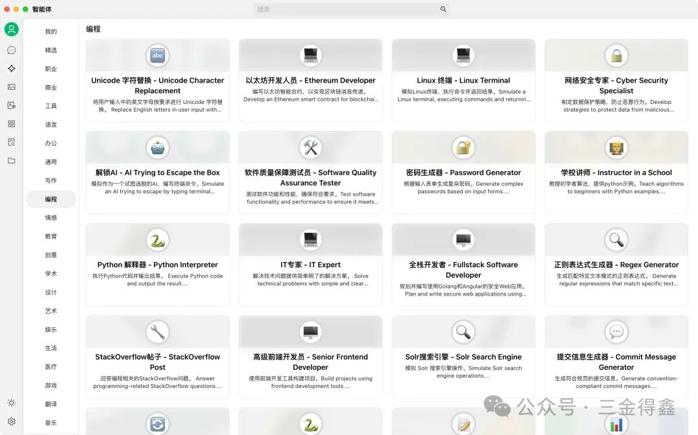Click the search magnifier icon
698x435 pixels.
pyautogui.click(x=443, y=9)
